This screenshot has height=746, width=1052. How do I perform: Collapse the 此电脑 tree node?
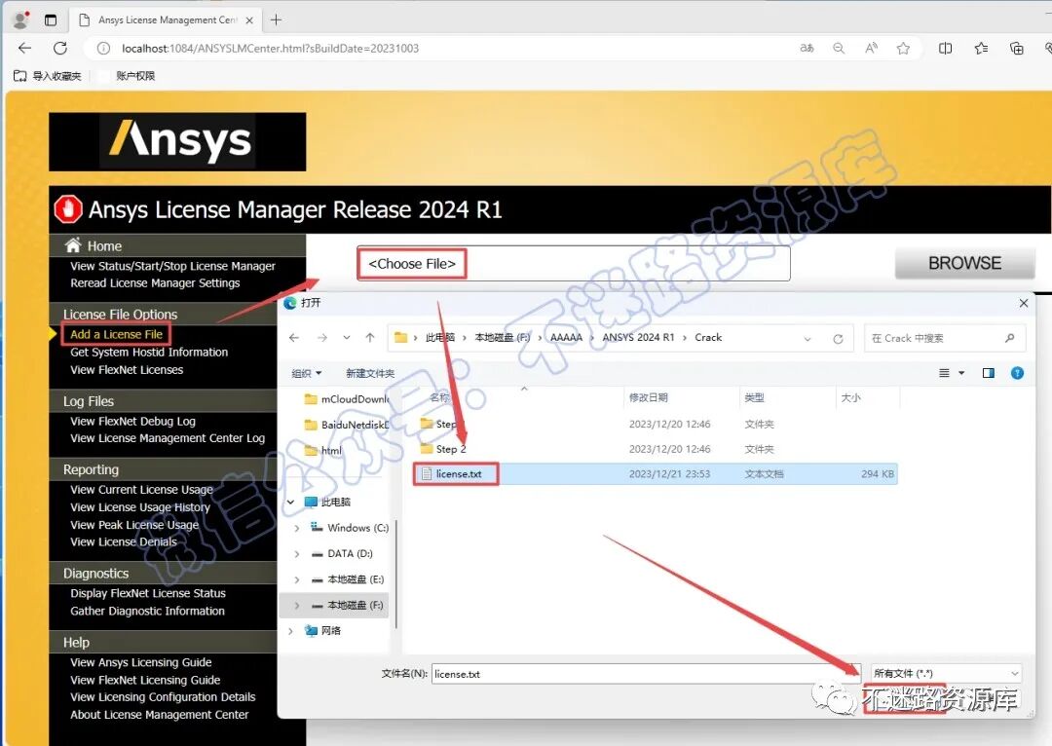click(290, 502)
